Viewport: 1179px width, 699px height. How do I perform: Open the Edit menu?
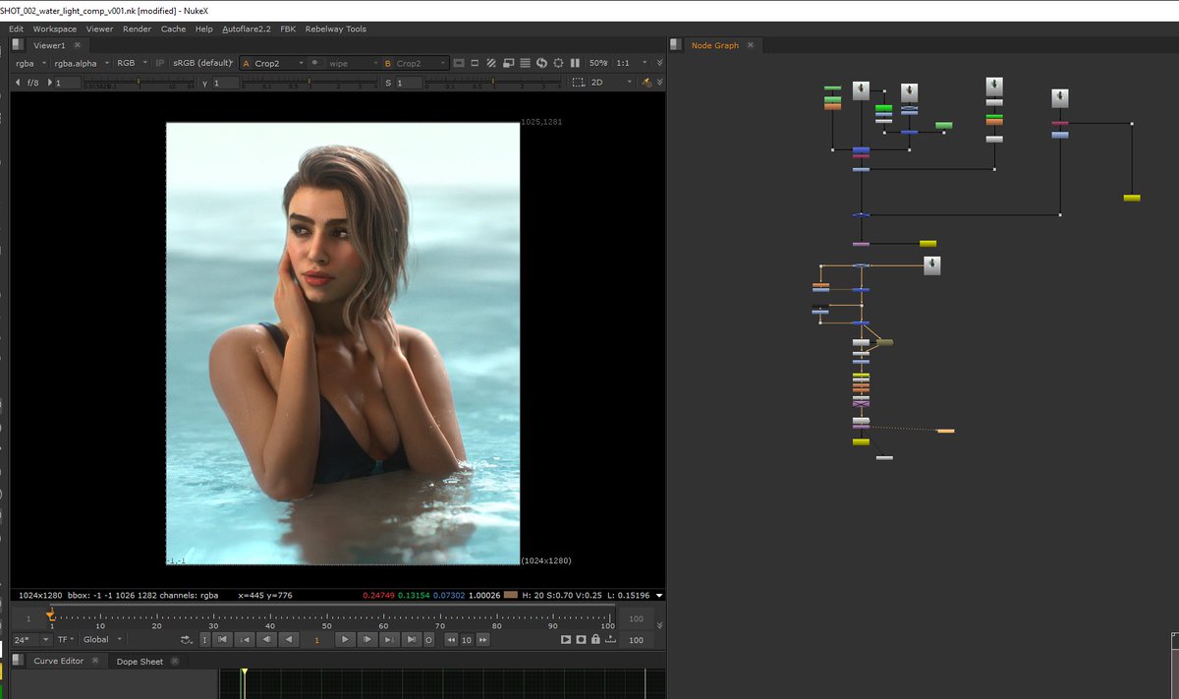tap(16, 29)
